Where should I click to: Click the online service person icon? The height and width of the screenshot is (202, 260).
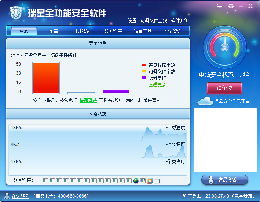(x=7, y=196)
